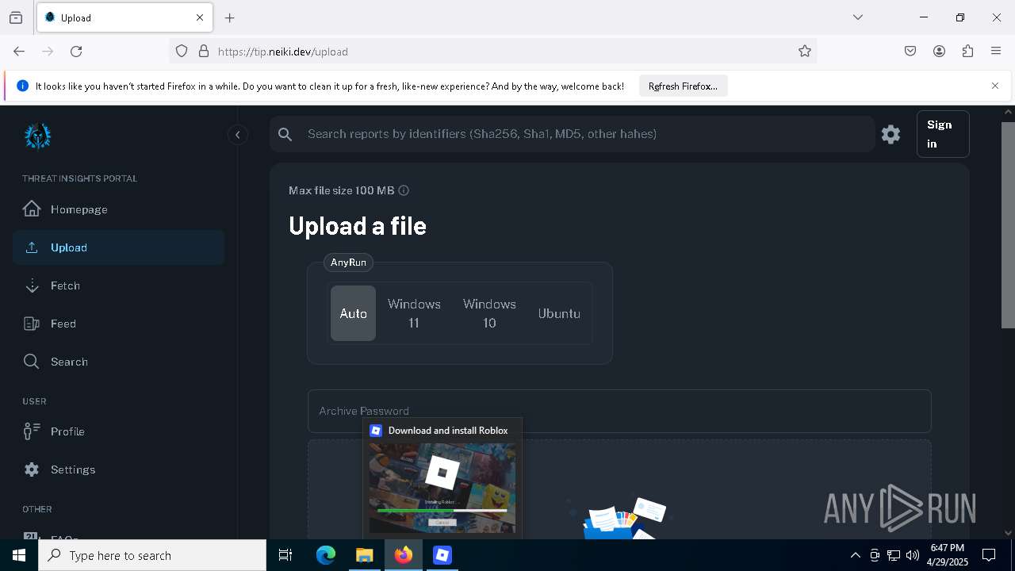Open the Windows Start menu
The image size is (1015, 571).
coord(19,555)
